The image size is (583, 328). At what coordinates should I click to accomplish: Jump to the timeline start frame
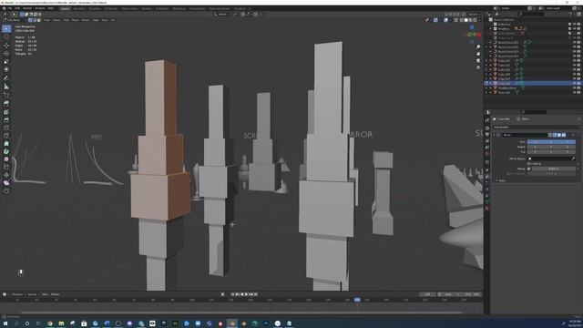pyautogui.click(x=233, y=294)
